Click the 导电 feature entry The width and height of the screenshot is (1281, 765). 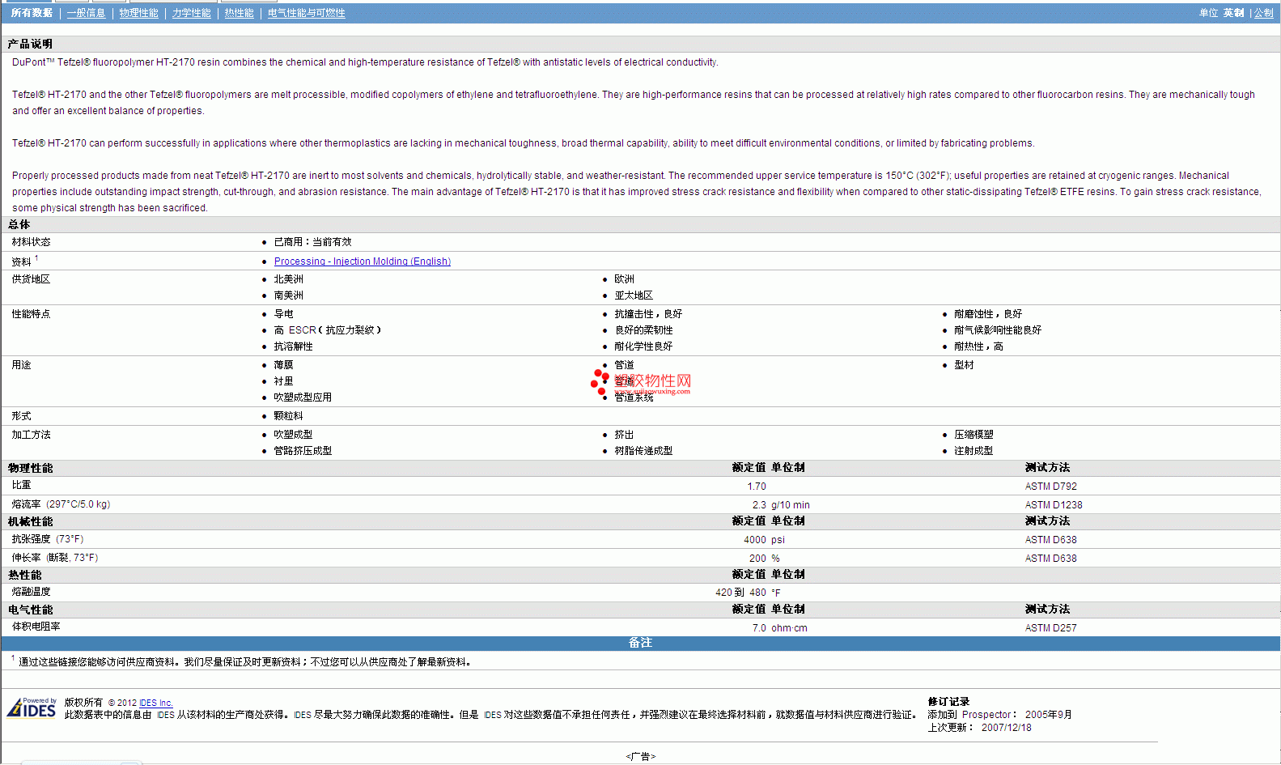[283, 314]
